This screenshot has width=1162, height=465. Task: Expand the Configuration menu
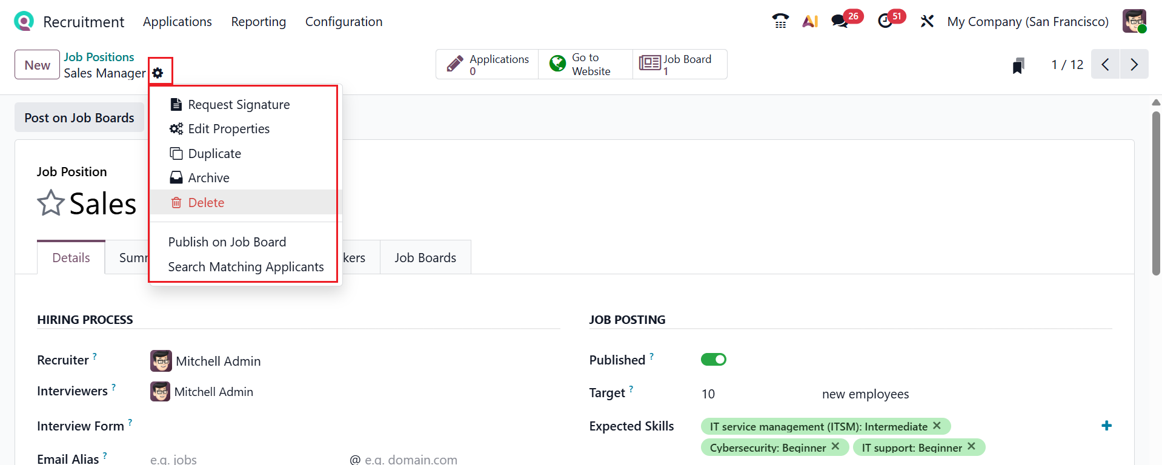pos(344,22)
